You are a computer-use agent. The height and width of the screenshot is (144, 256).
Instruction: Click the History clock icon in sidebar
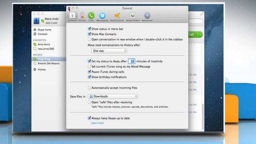35,69
